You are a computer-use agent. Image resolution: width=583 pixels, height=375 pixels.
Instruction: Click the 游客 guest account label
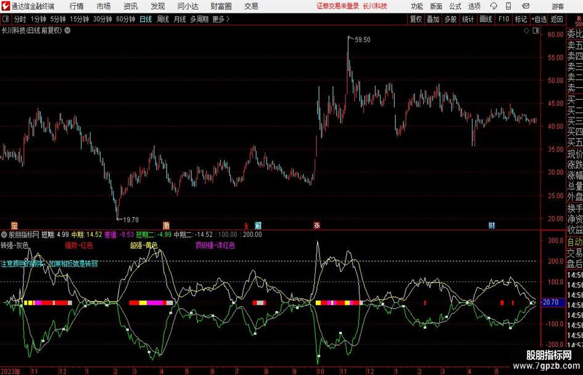tap(558, 6)
